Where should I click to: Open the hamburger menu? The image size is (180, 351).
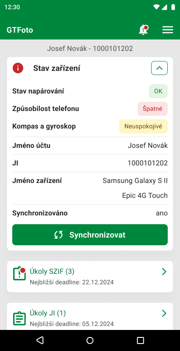(x=168, y=30)
